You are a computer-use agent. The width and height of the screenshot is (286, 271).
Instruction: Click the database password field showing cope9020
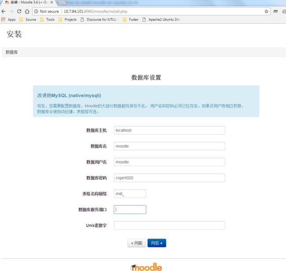tap(169, 178)
